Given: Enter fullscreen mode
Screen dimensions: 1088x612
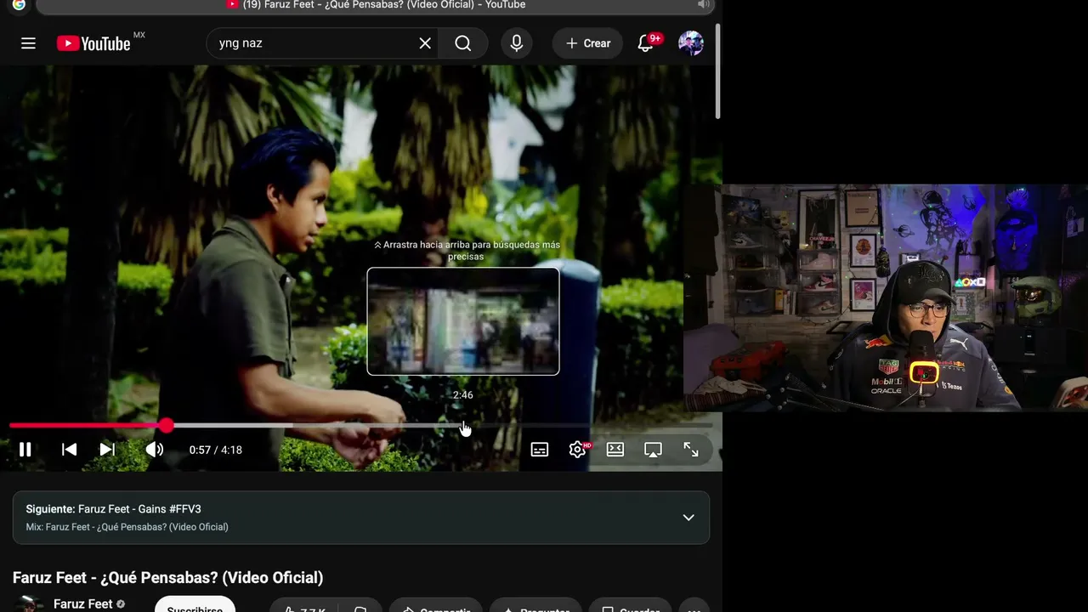Looking at the screenshot, I should tap(691, 450).
